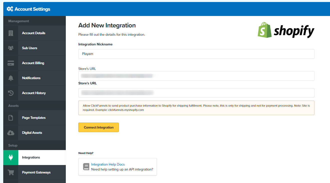Click the Integrations plug icon
The width and height of the screenshot is (330, 183).
click(11, 158)
